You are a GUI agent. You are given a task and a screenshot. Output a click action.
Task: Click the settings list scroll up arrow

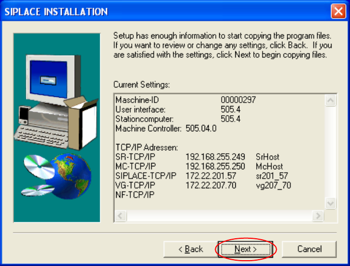pyautogui.click(x=331, y=100)
